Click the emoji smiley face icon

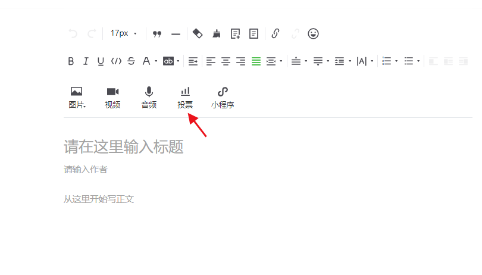click(313, 34)
